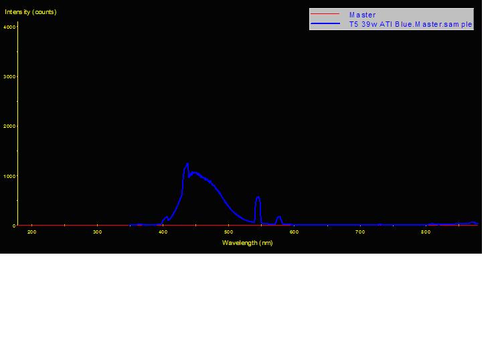This screenshot has height=346, width=502.
Task: Click the 400 wavelength tick label
Action: [163, 232]
